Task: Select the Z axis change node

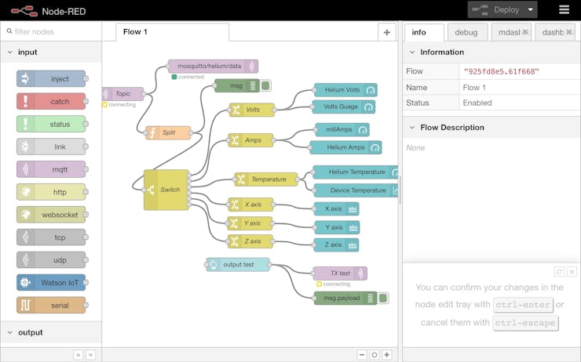Action: [x=251, y=241]
